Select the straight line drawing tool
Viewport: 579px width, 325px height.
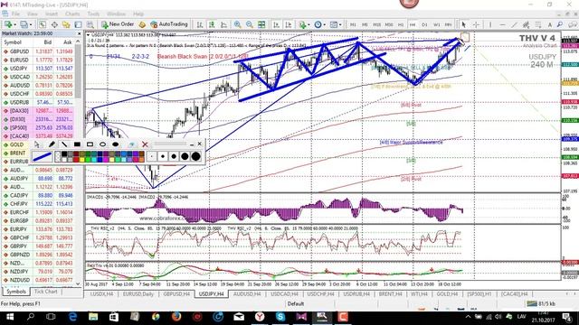[x=64, y=144]
